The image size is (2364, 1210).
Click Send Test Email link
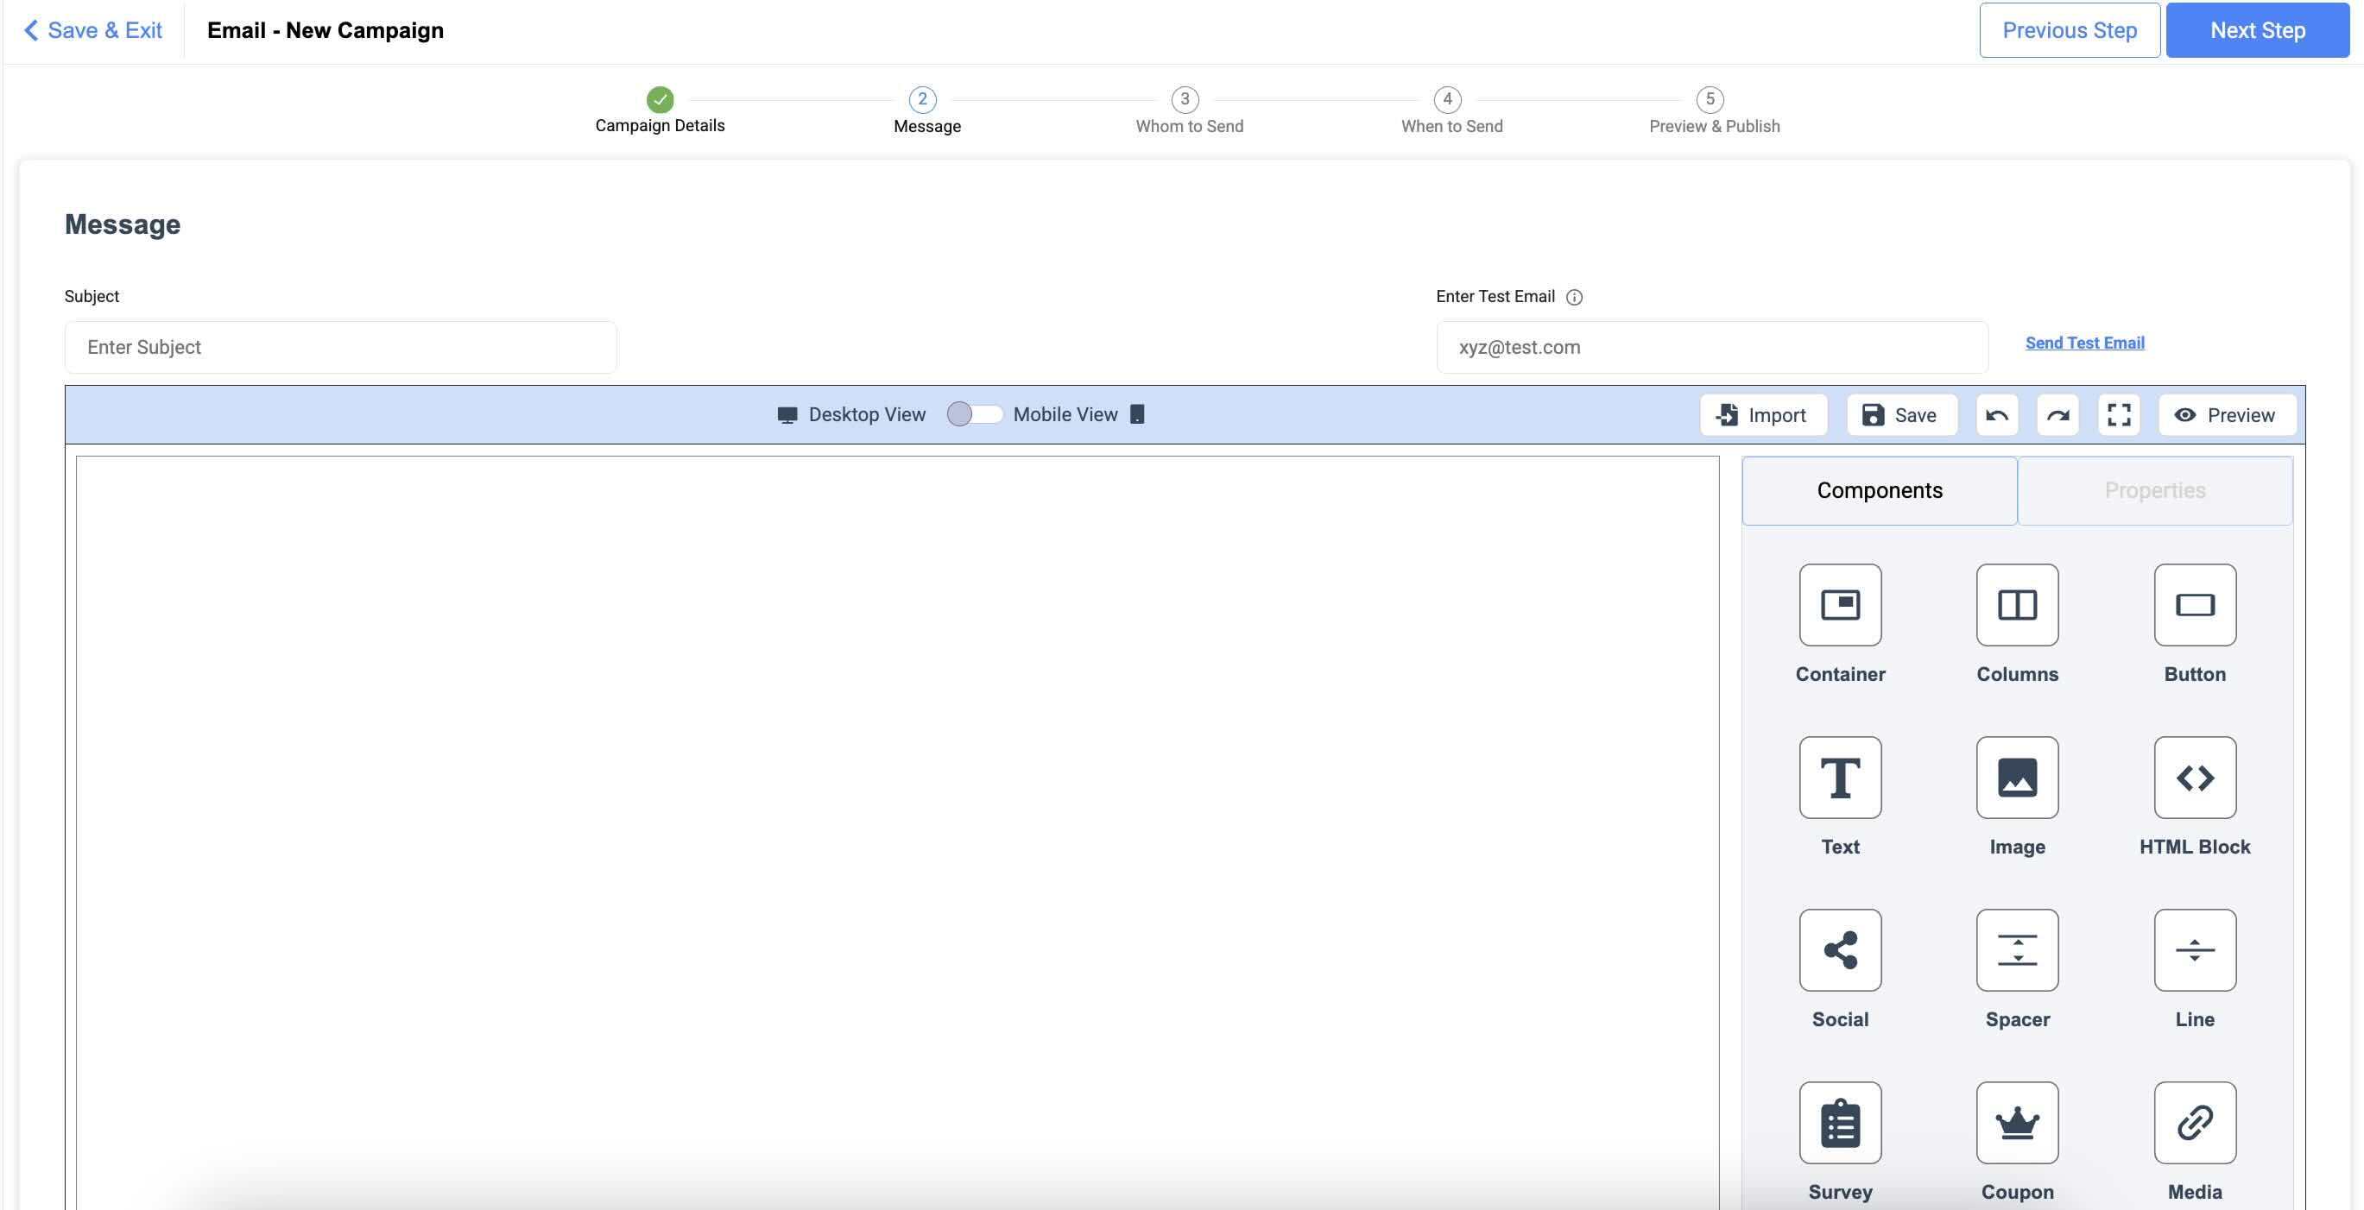pyautogui.click(x=2084, y=342)
